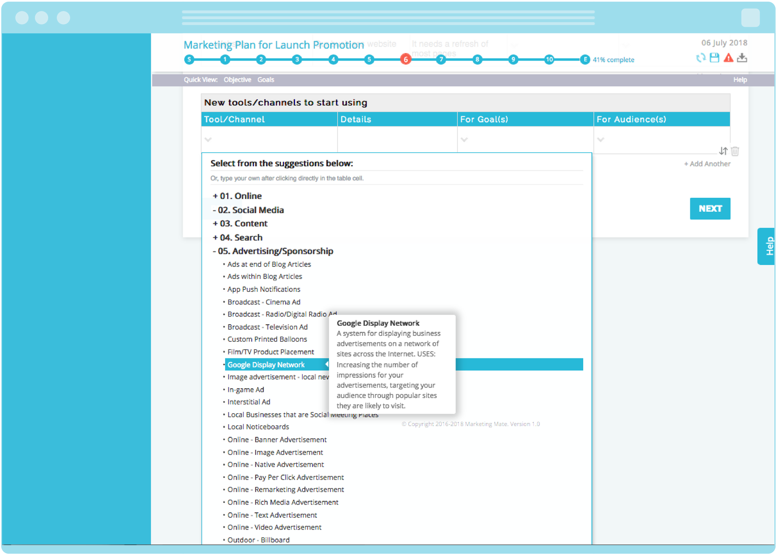Viewport: 776px width, 557px height.
Task: Click the download plan icon
Action: pos(742,58)
